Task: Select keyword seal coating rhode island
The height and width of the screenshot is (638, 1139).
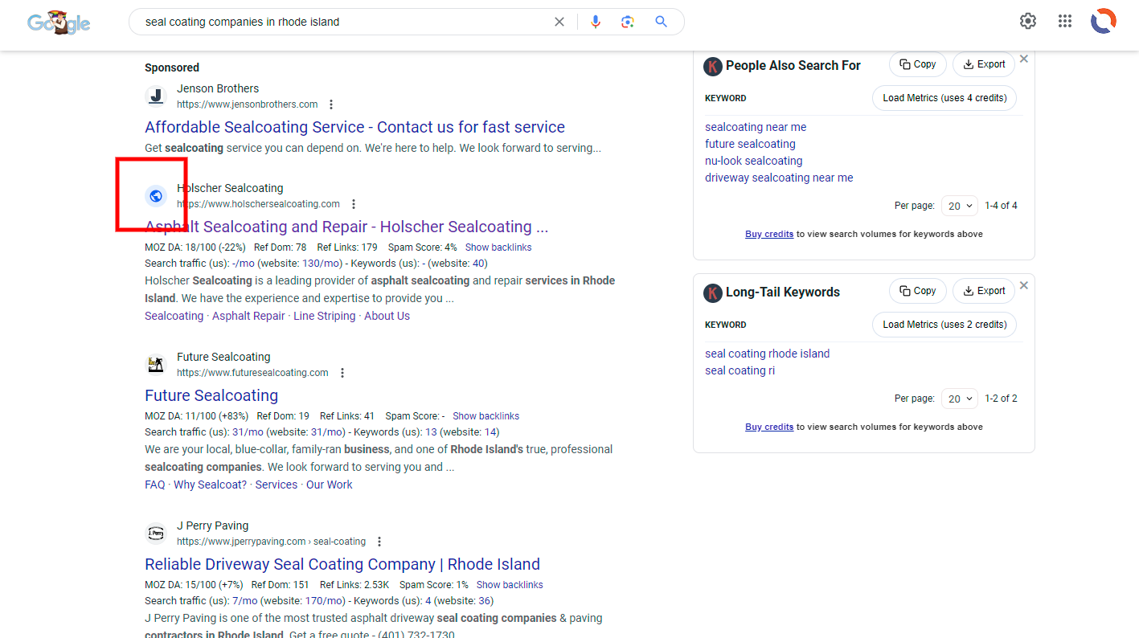Action: [x=767, y=354]
